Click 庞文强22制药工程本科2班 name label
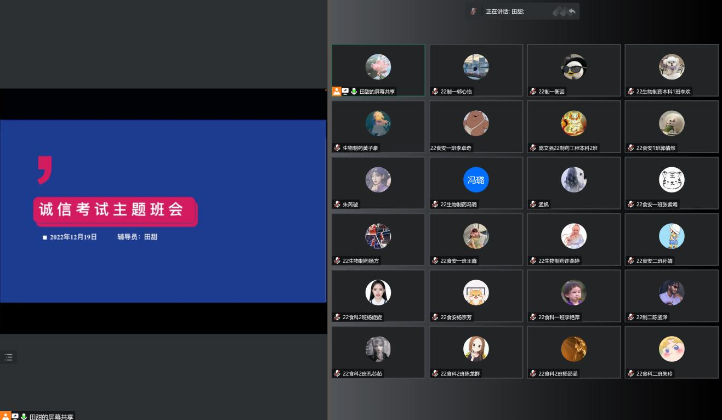 point(568,148)
